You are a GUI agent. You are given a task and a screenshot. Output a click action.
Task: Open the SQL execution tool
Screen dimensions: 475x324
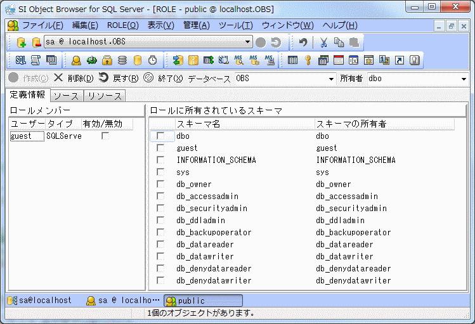point(20,60)
